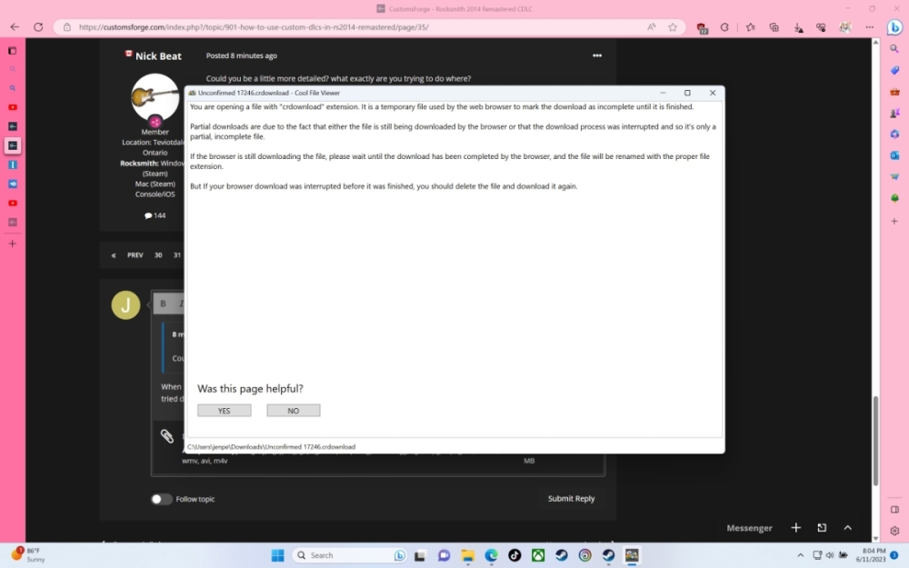The image size is (909, 568).
Task: Jump to page 30 in pagination
Action: point(158,255)
